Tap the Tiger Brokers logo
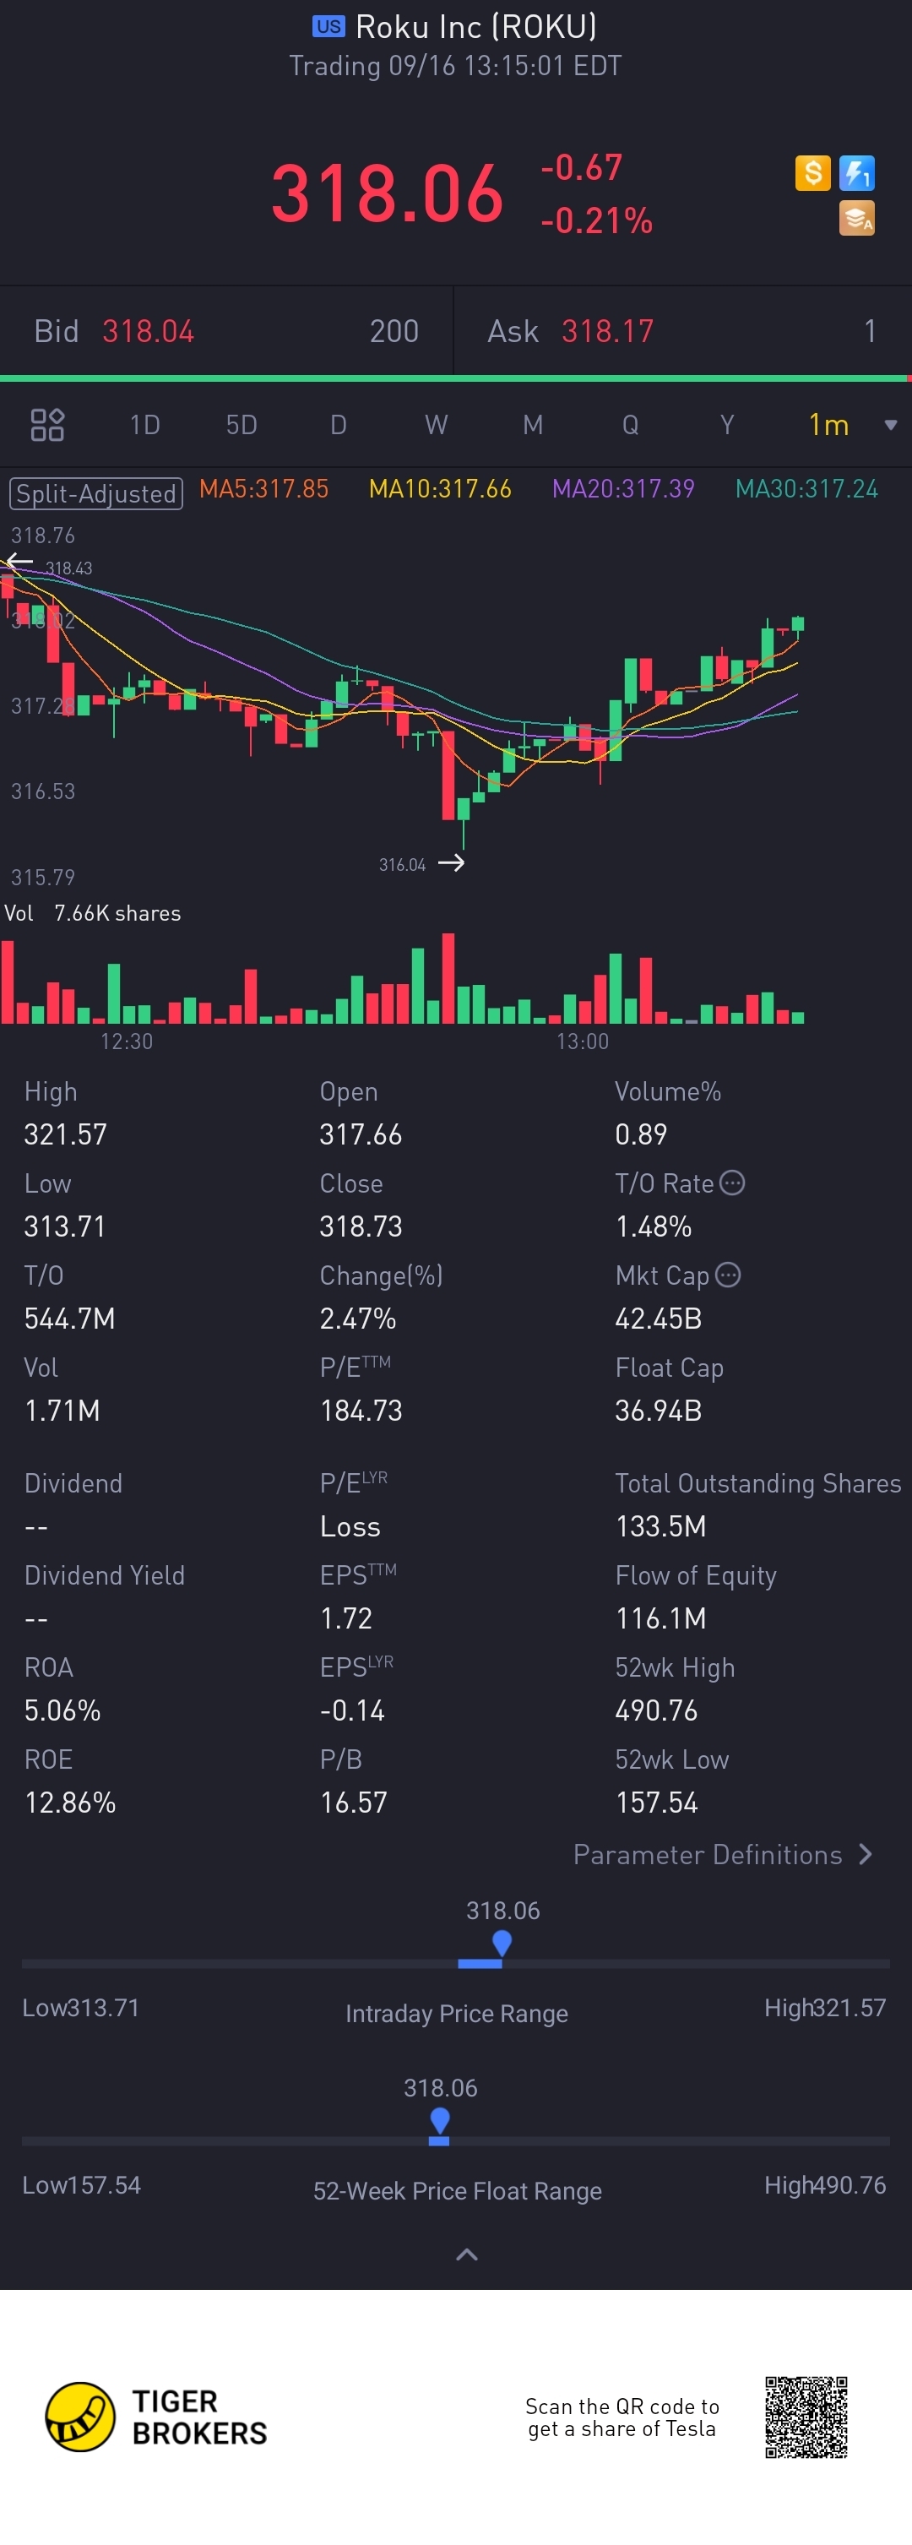Viewport: 912px width, 2545px height. click(x=156, y=2417)
